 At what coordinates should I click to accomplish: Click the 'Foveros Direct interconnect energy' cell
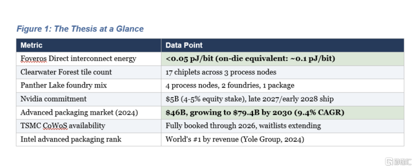pos(78,58)
